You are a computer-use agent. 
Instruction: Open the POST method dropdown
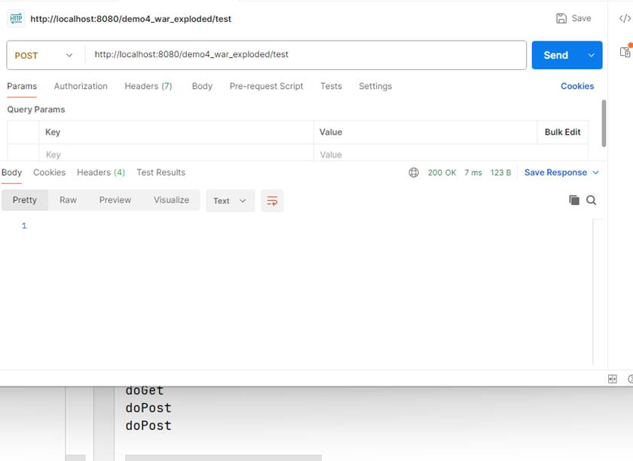[44, 55]
